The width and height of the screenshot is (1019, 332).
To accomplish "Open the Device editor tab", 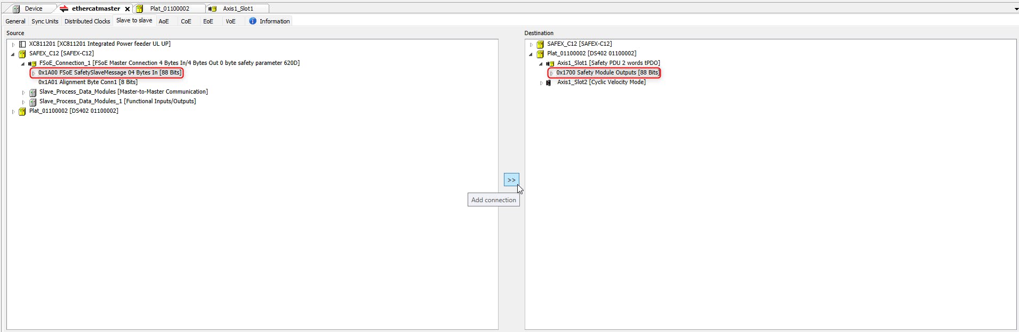I will click(x=33, y=9).
